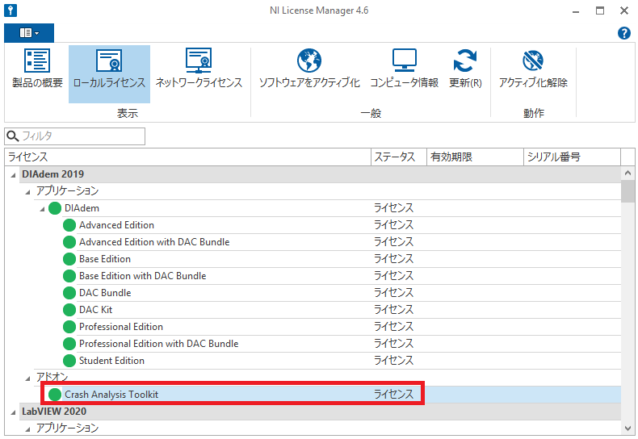
Task: Click the filter magnifier icon
Action: tap(13, 136)
